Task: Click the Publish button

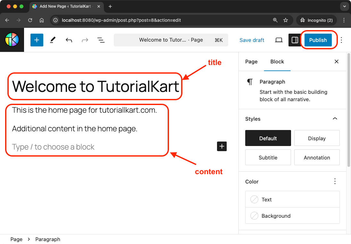Action: click(318, 40)
